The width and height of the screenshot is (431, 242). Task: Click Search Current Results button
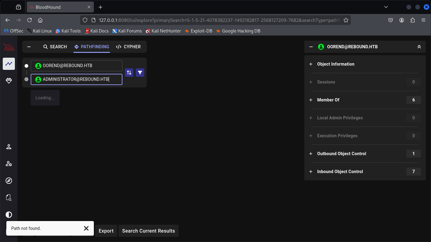pos(149,231)
